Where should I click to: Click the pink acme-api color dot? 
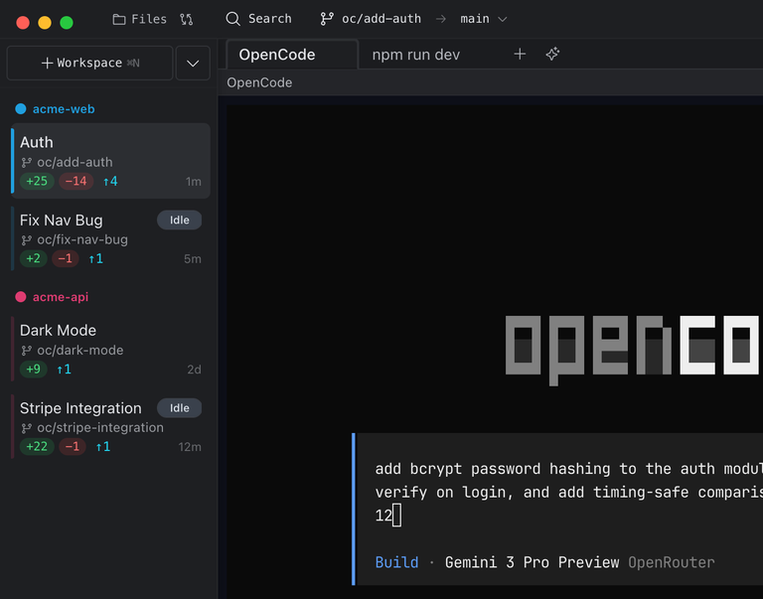pyautogui.click(x=21, y=297)
